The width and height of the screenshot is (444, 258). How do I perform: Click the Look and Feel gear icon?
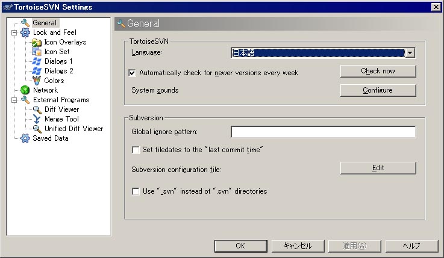coord(25,32)
